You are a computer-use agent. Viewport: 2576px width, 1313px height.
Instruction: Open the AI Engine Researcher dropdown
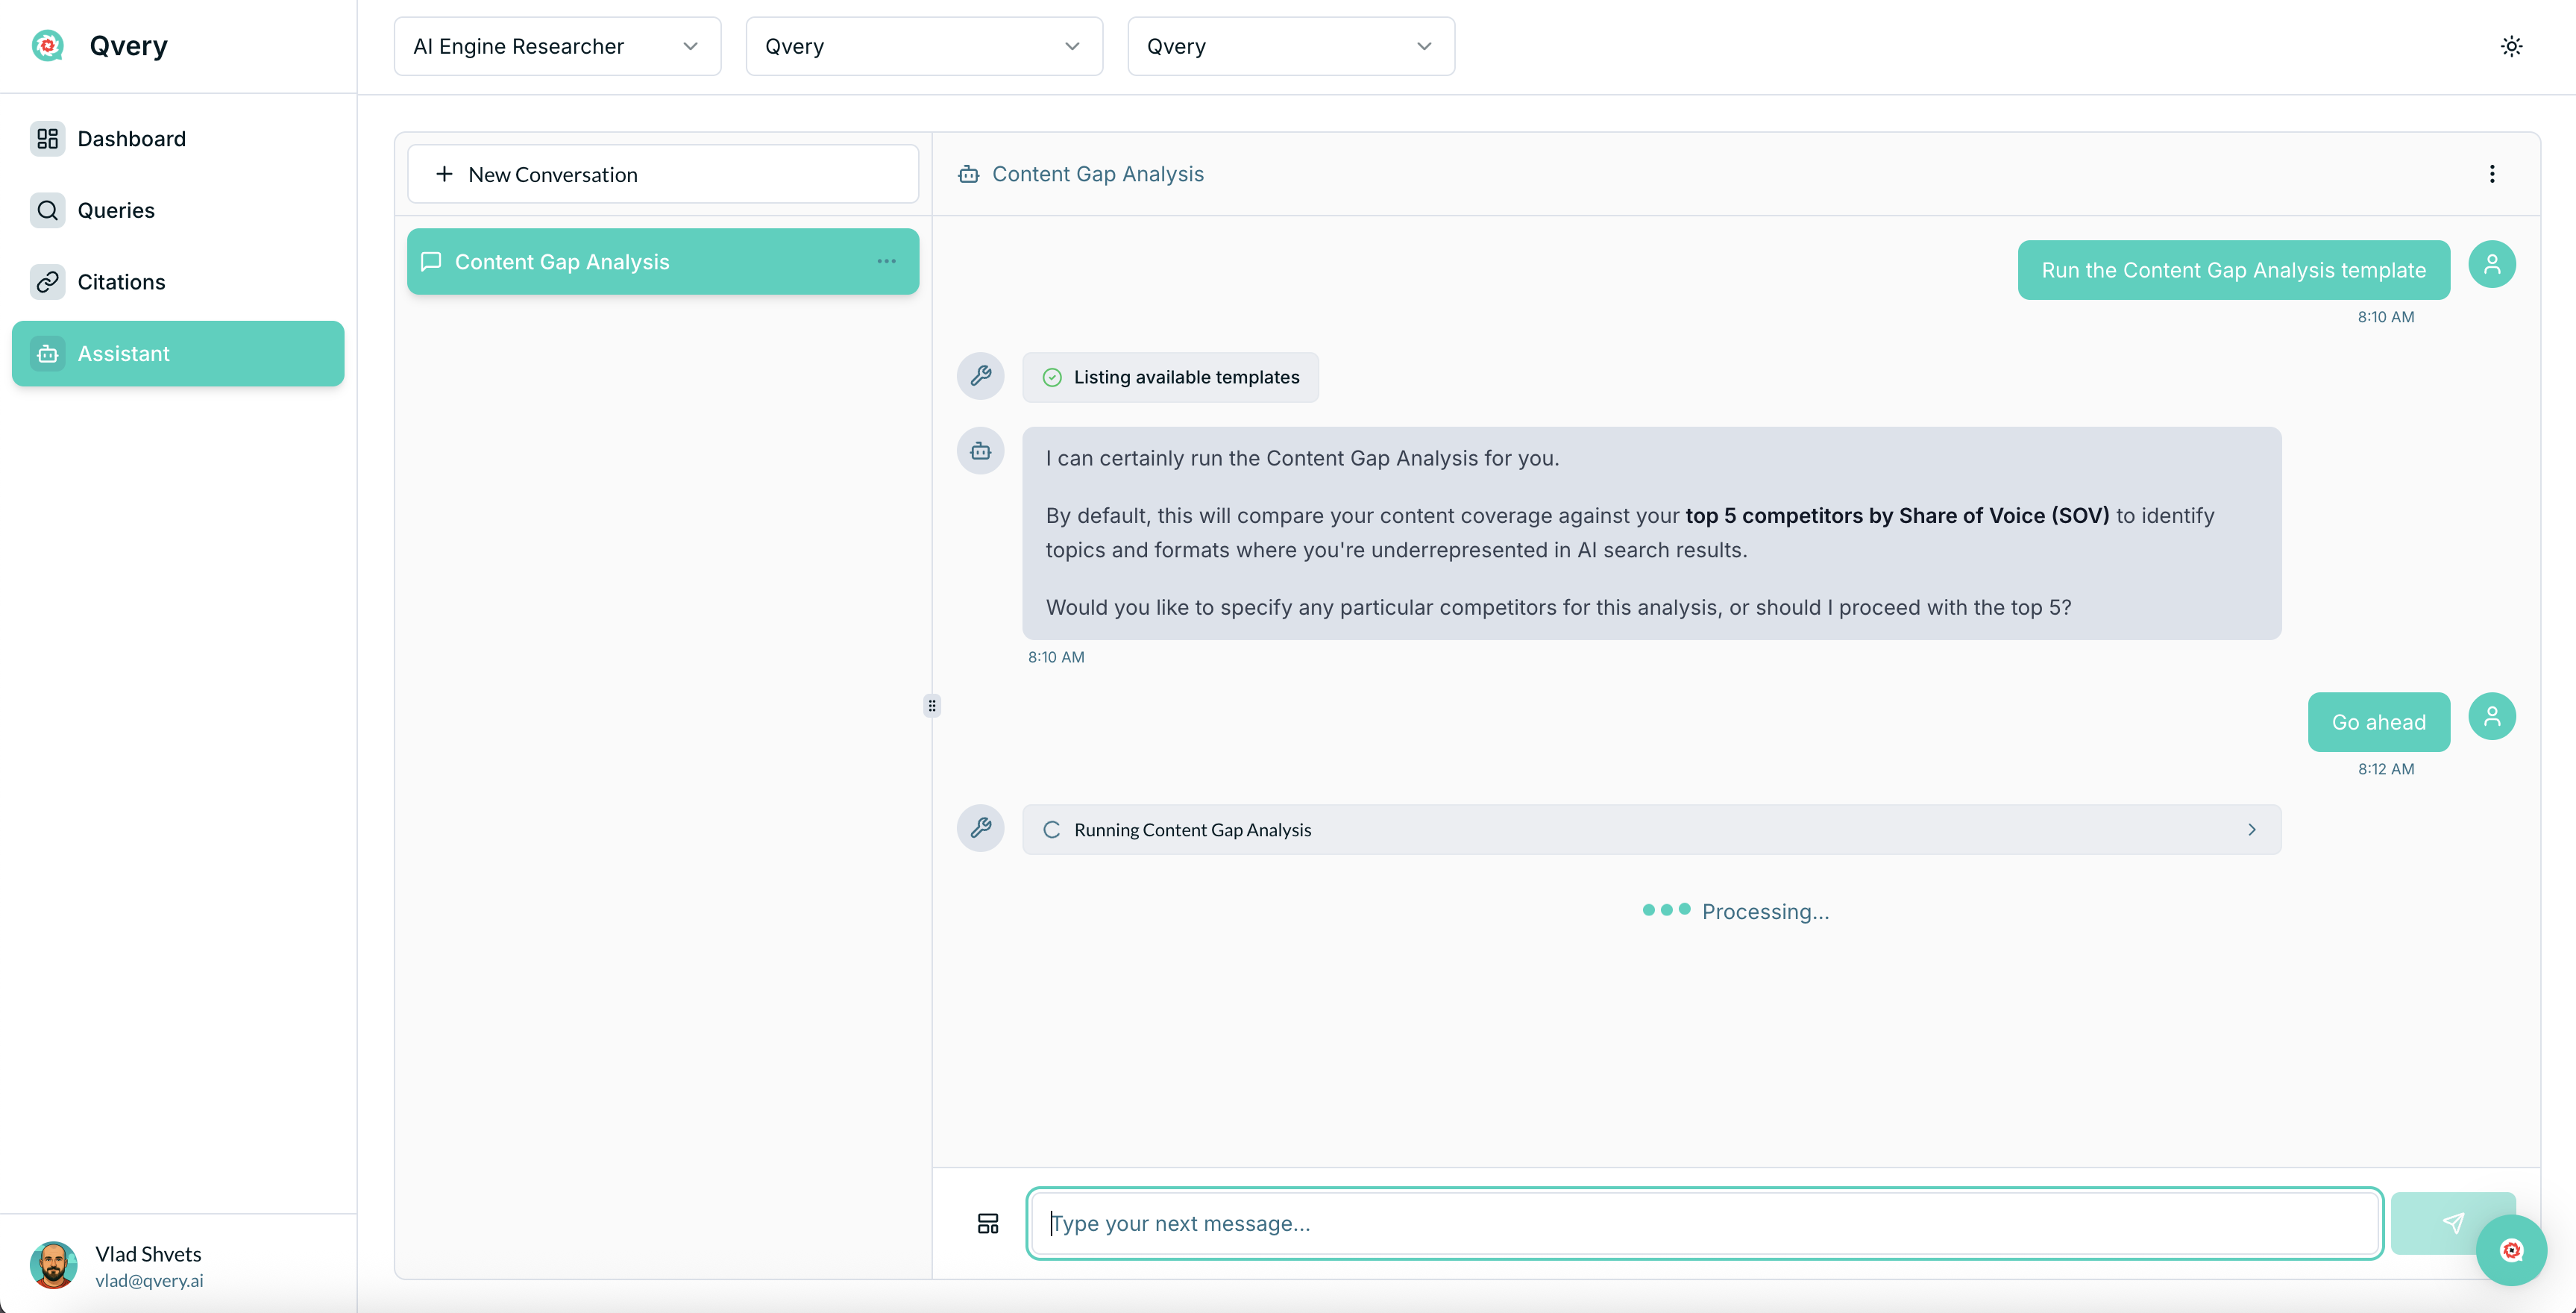(x=557, y=46)
